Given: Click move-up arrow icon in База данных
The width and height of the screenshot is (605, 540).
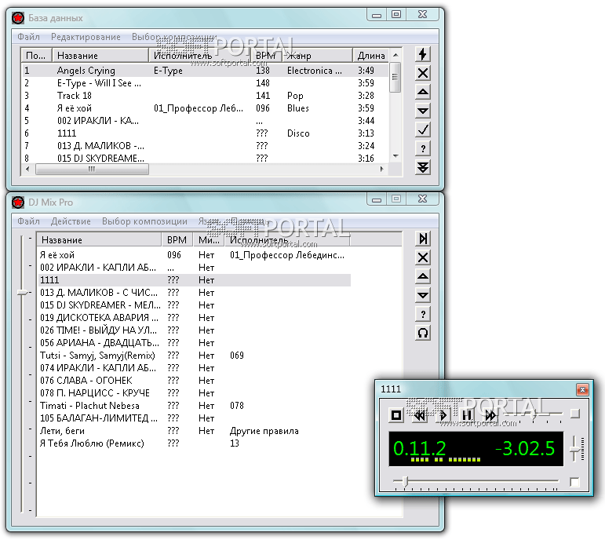Looking at the screenshot, I should pos(423,92).
